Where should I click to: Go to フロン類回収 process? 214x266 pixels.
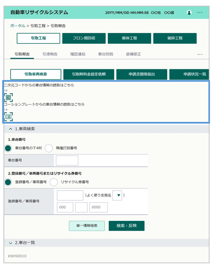(x=84, y=38)
